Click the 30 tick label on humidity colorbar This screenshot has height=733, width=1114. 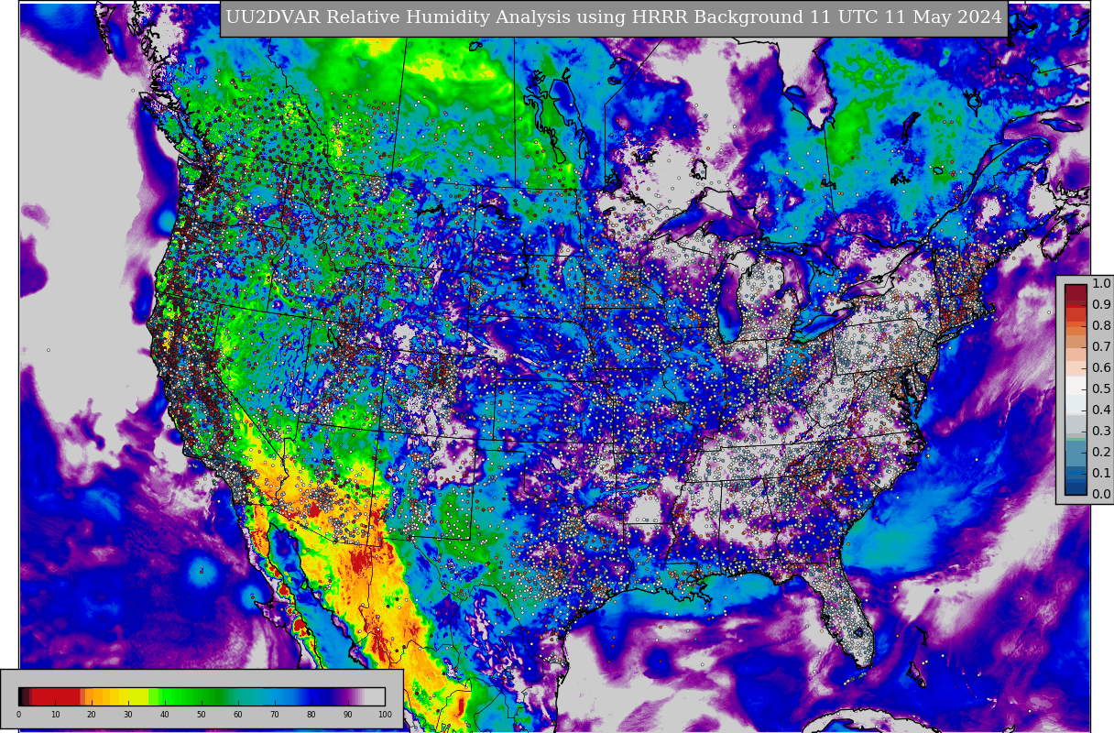128,715
